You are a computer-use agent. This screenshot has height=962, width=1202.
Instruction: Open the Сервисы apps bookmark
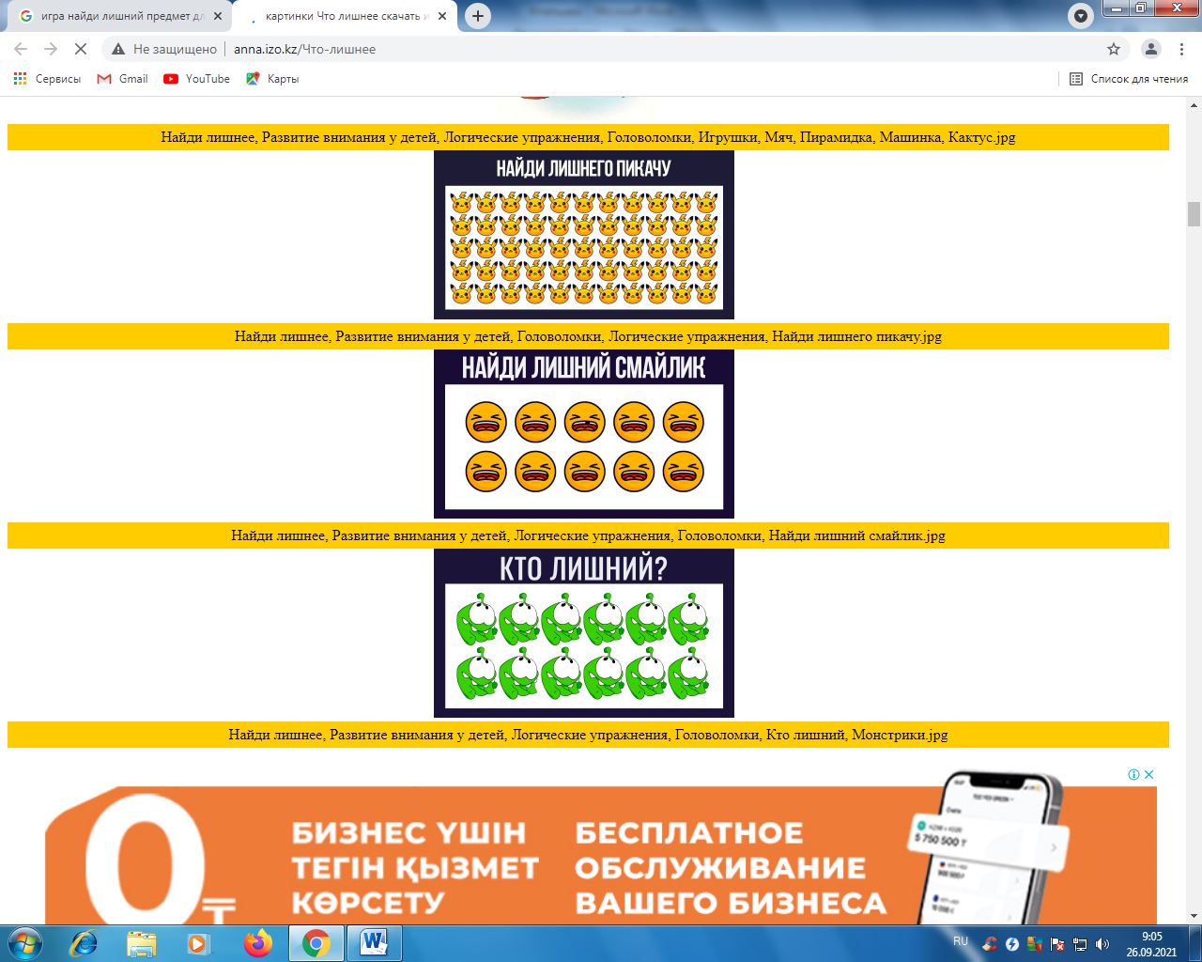click(x=47, y=79)
